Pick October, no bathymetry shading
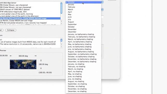The image size is (167, 94). click(83, 57)
